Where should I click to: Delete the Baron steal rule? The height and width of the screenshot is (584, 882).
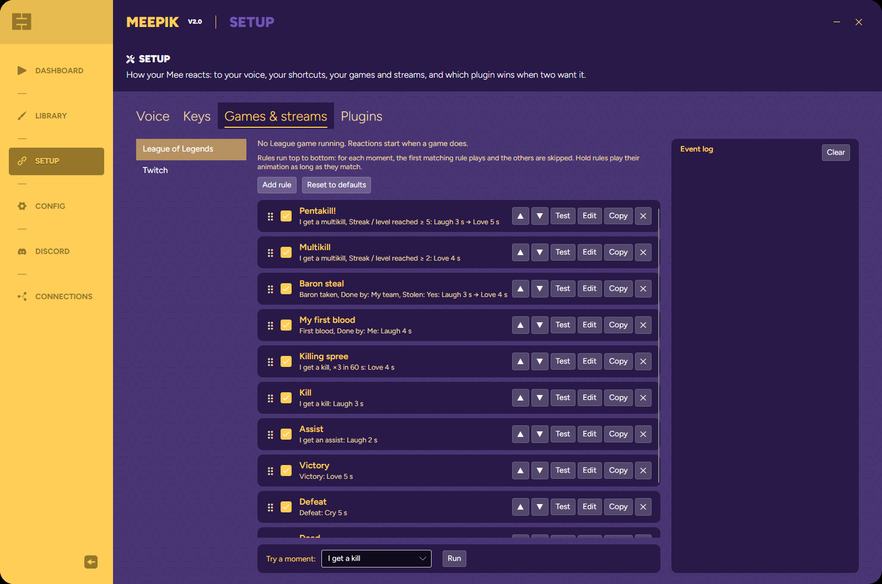pyautogui.click(x=643, y=289)
